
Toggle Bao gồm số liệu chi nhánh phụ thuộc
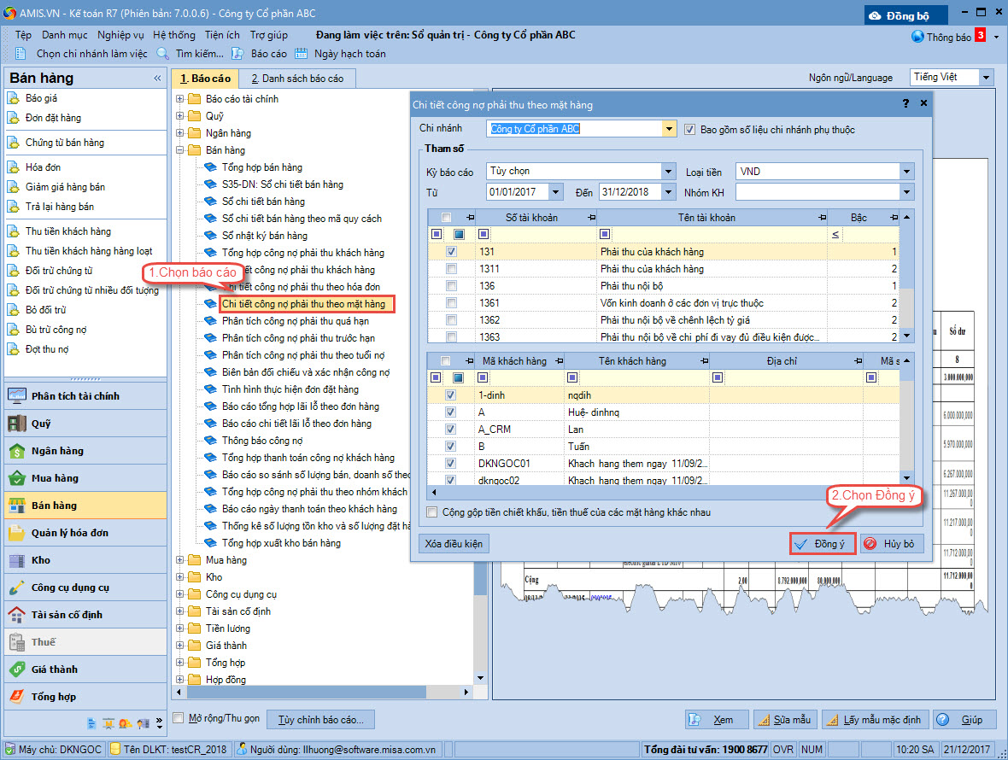click(691, 130)
